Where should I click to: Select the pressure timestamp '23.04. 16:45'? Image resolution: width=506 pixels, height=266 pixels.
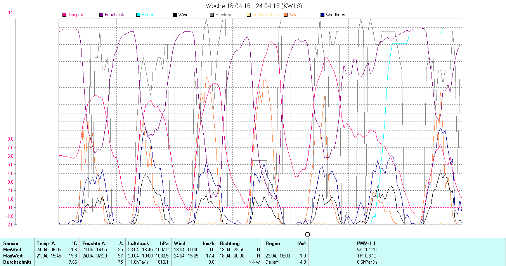(140, 250)
